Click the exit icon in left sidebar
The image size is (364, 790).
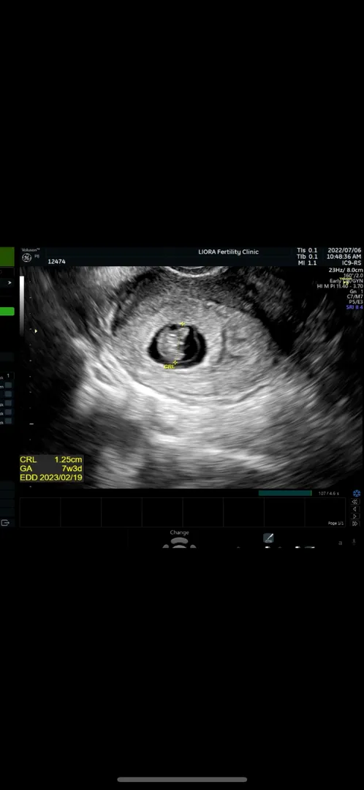pyautogui.click(x=6, y=523)
